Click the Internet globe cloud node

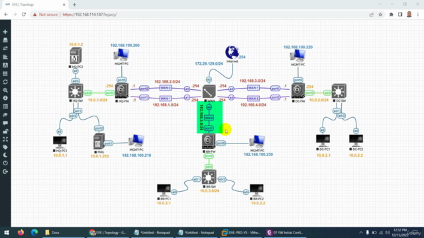(x=232, y=52)
